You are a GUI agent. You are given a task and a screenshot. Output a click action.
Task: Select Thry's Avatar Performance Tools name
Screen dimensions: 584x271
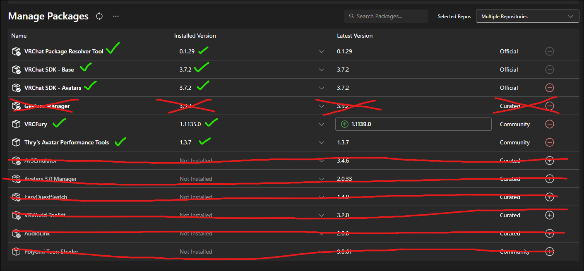tap(67, 142)
